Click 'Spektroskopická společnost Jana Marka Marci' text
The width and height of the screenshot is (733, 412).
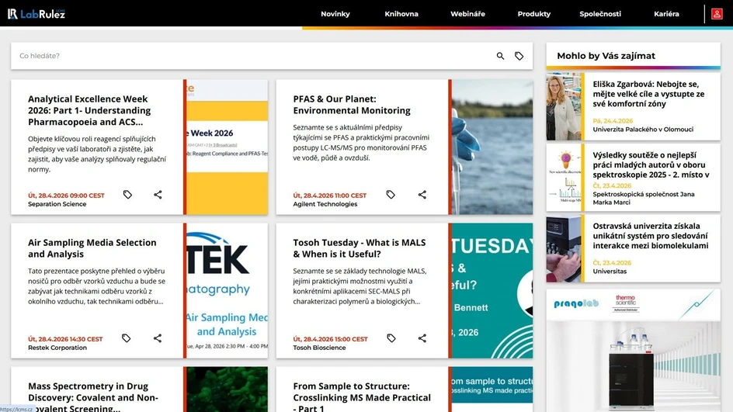tap(643, 198)
